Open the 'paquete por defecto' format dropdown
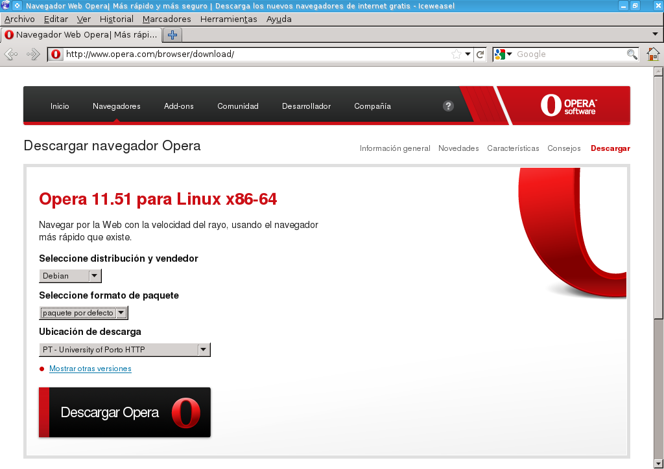Image resolution: width=664 pixels, height=469 pixels. pos(84,313)
